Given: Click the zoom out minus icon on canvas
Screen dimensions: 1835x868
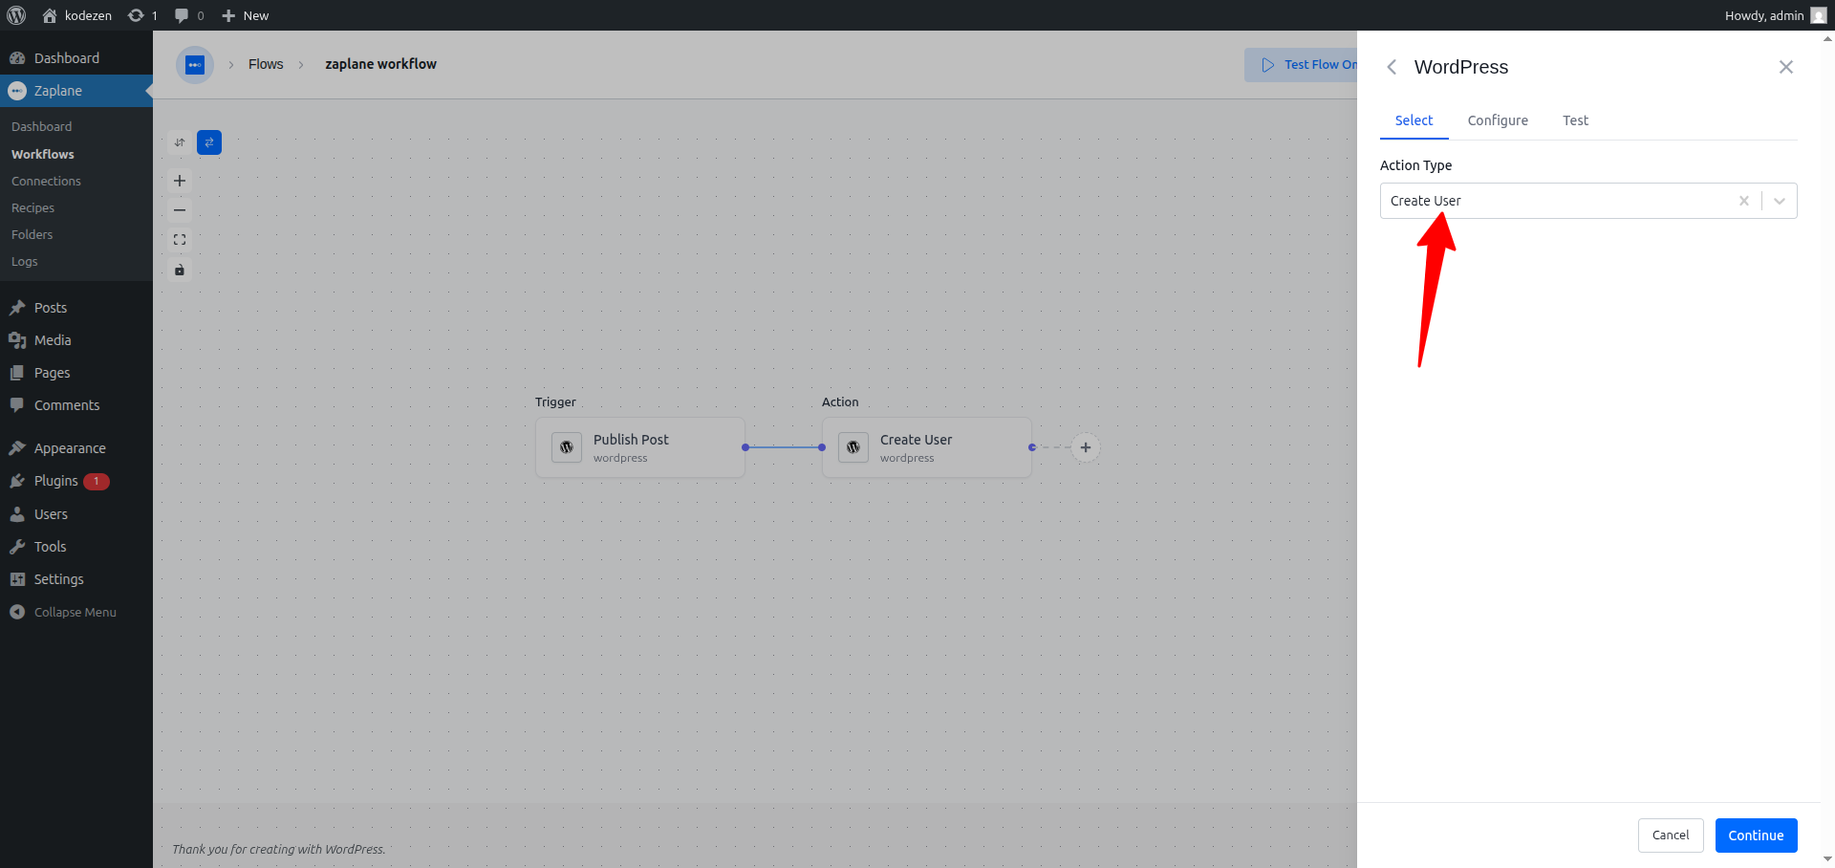Looking at the screenshot, I should point(180,210).
